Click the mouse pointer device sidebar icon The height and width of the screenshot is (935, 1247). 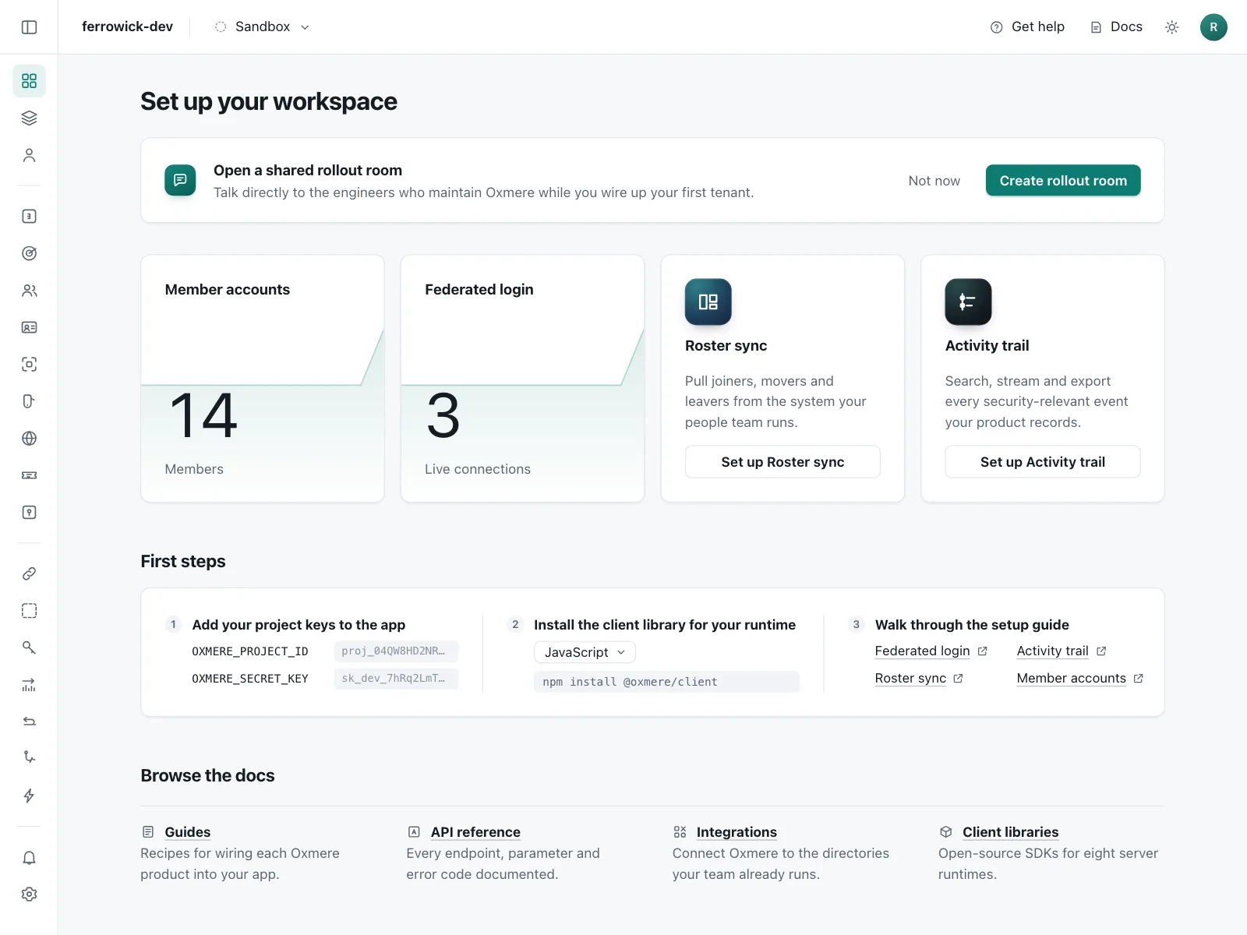(x=29, y=401)
